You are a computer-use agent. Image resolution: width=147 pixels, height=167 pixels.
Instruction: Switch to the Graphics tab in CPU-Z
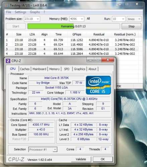pyautogui.click(x=80, y=69)
